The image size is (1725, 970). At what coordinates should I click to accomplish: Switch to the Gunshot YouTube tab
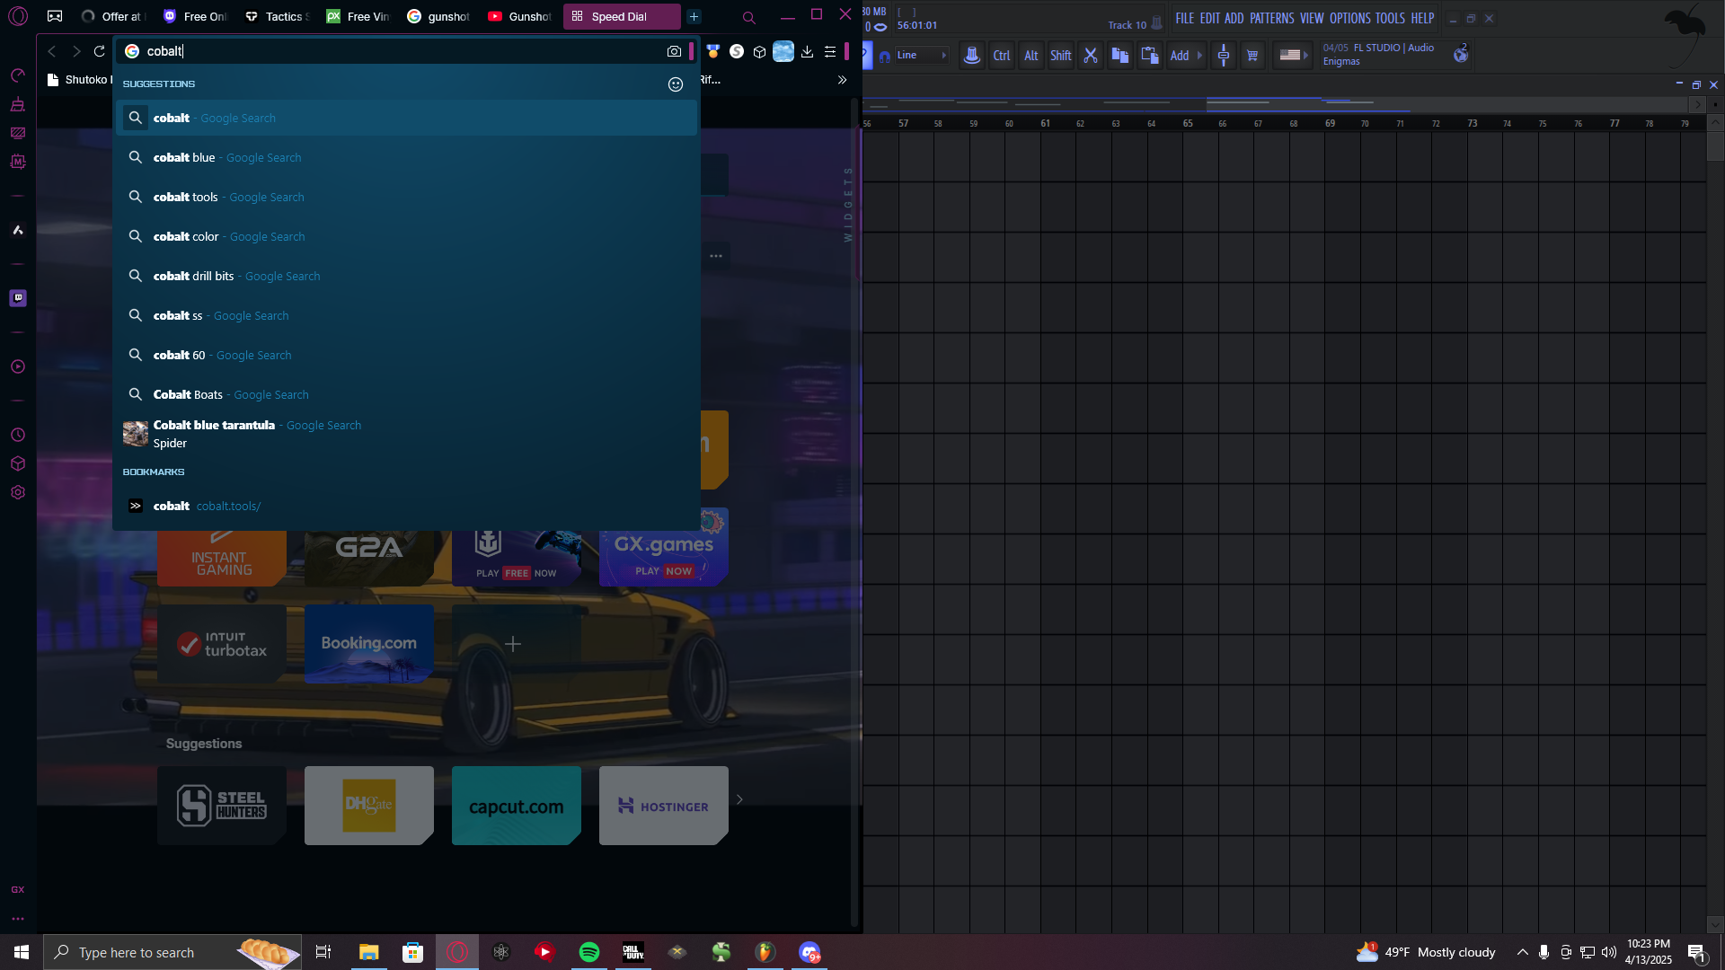[x=520, y=16]
